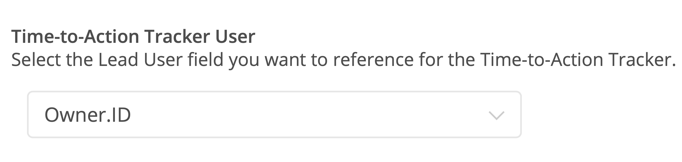Expand the Lead User field selector
Image resolution: width=682 pixels, height=162 pixels.
pos(274,114)
